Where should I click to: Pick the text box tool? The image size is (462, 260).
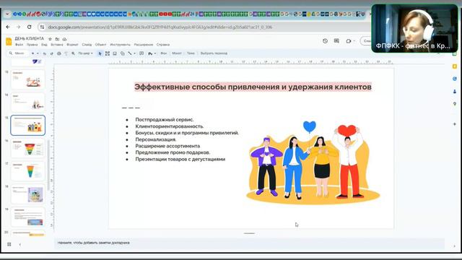(x=108, y=53)
